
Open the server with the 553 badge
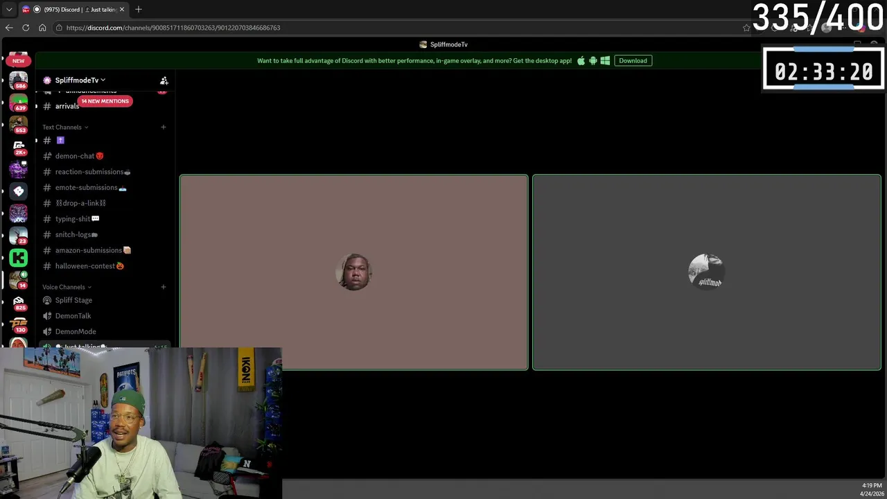click(19, 125)
